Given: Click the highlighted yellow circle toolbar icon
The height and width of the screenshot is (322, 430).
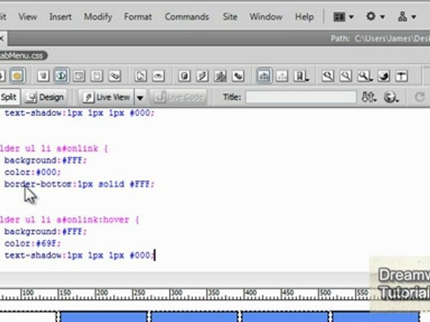Looking at the screenshot, I should [x=17, y=76].
